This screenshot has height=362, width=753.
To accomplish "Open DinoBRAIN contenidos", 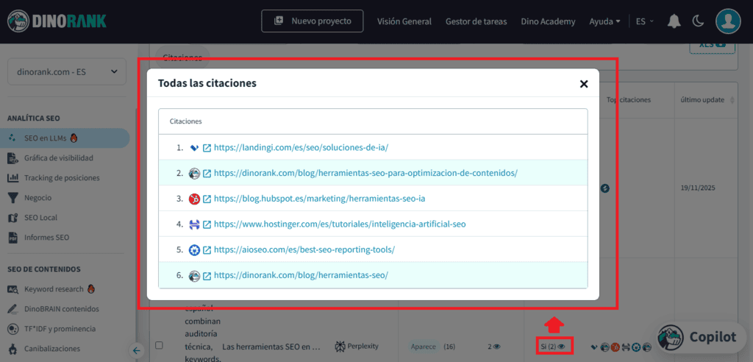I will [62, 309].
